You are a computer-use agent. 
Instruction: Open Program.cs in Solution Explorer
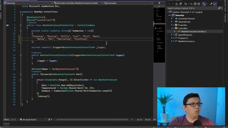point(183,38)
